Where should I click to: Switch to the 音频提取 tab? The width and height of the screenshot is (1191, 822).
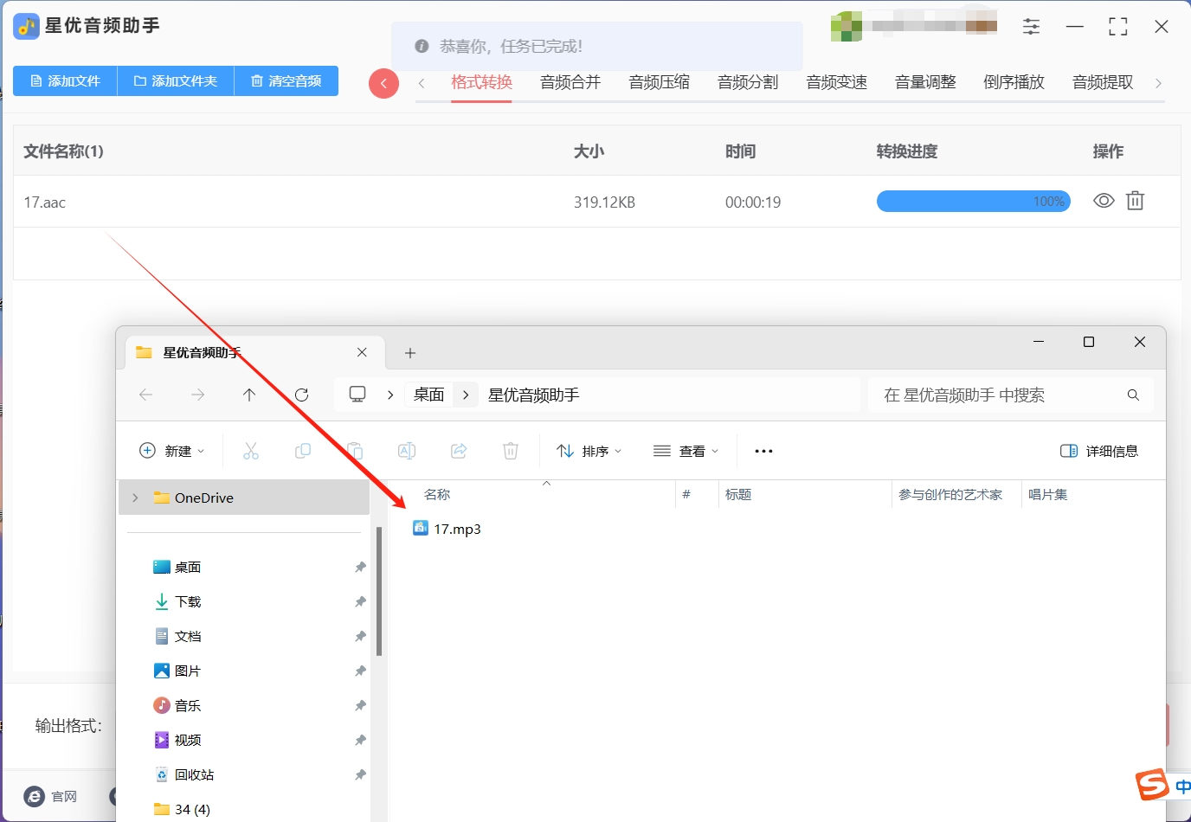tap(1103, 82)
